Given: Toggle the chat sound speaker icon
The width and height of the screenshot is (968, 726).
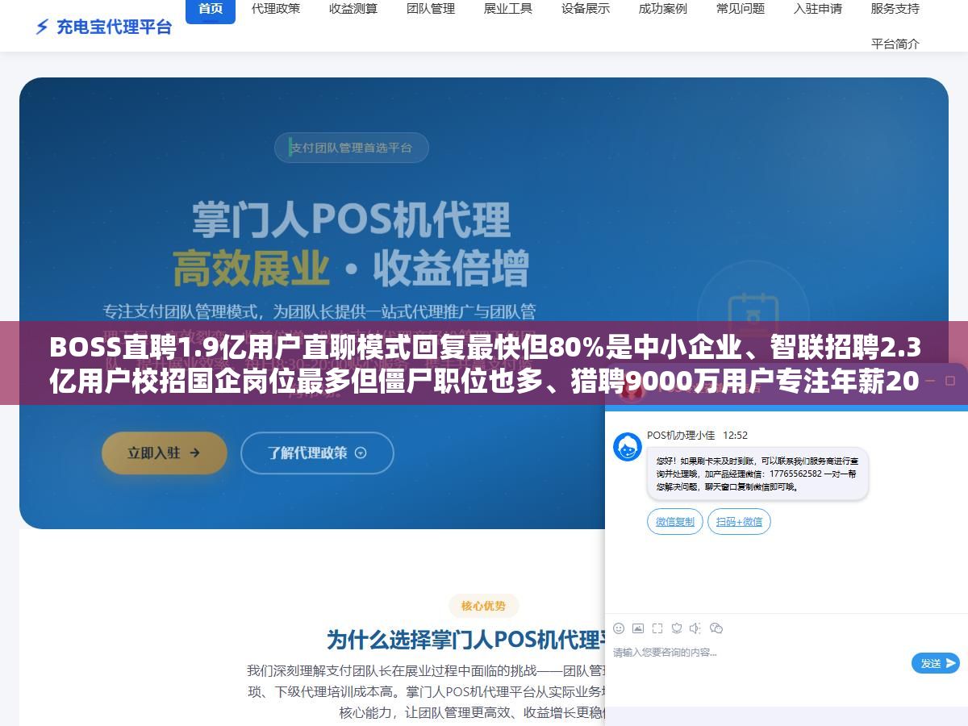Looking at the screenshot, I should tap(696, 628).
